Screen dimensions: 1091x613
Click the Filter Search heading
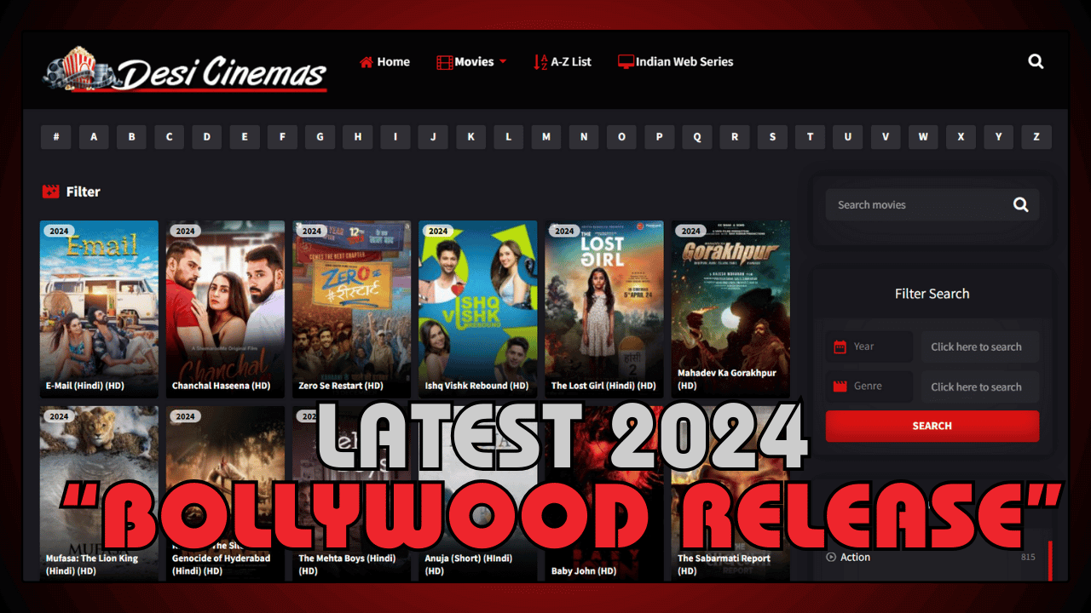pyautogui.click(x=932, y=294)
